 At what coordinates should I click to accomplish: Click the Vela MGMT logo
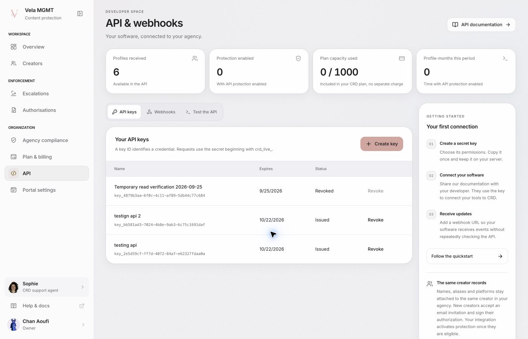(14, 14)
